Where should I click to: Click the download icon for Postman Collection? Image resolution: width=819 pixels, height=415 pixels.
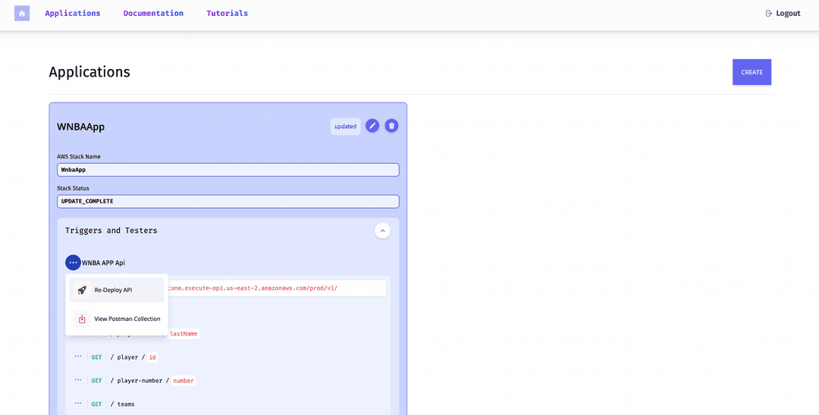click(x=81, y=319)
